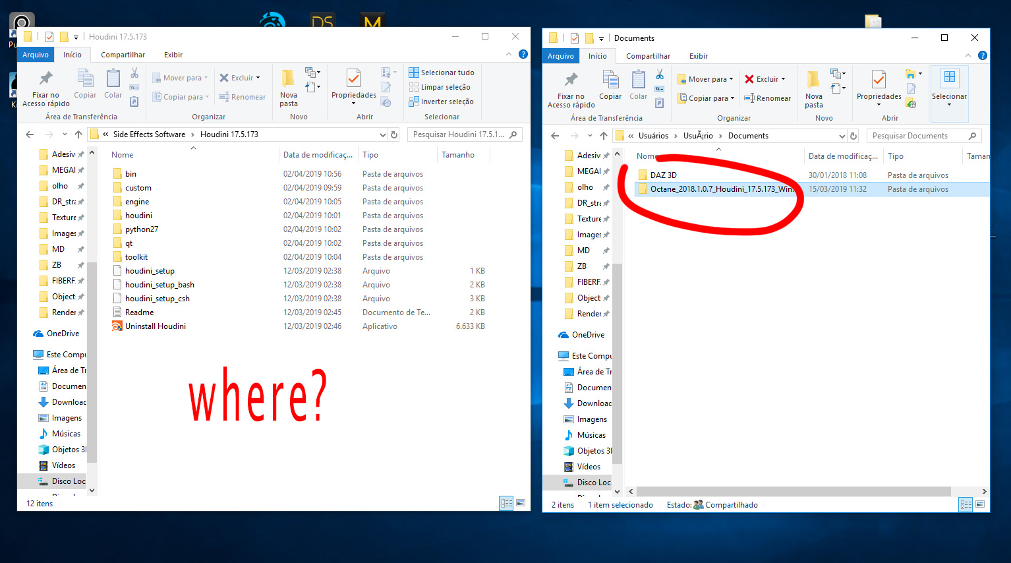
Task: Switch to Compartilhar tab in Documents window
Action: (648, 56)
